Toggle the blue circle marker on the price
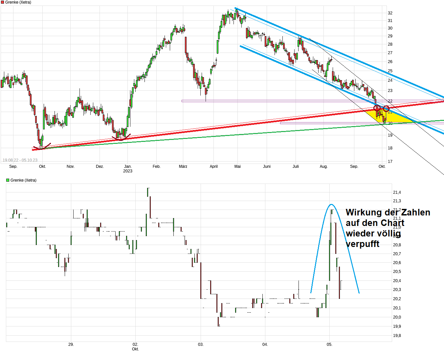 (387, 108)
